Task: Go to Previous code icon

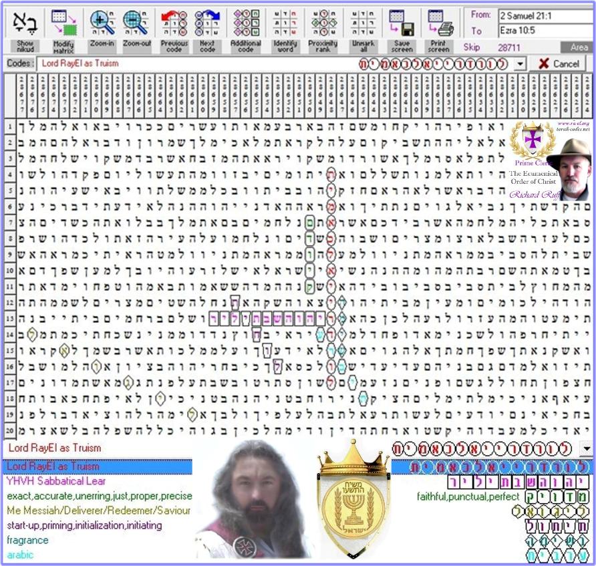Action: [174, 23]
